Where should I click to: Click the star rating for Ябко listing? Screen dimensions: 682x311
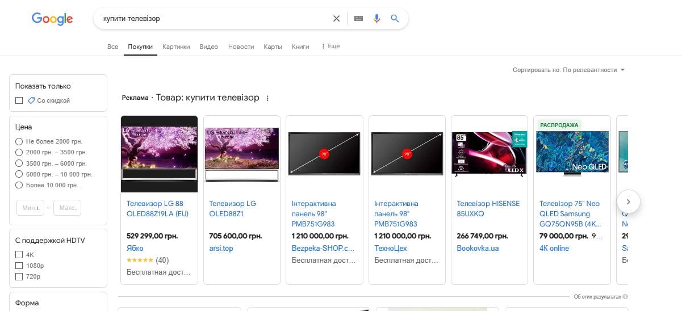click(x=140, y=260)
